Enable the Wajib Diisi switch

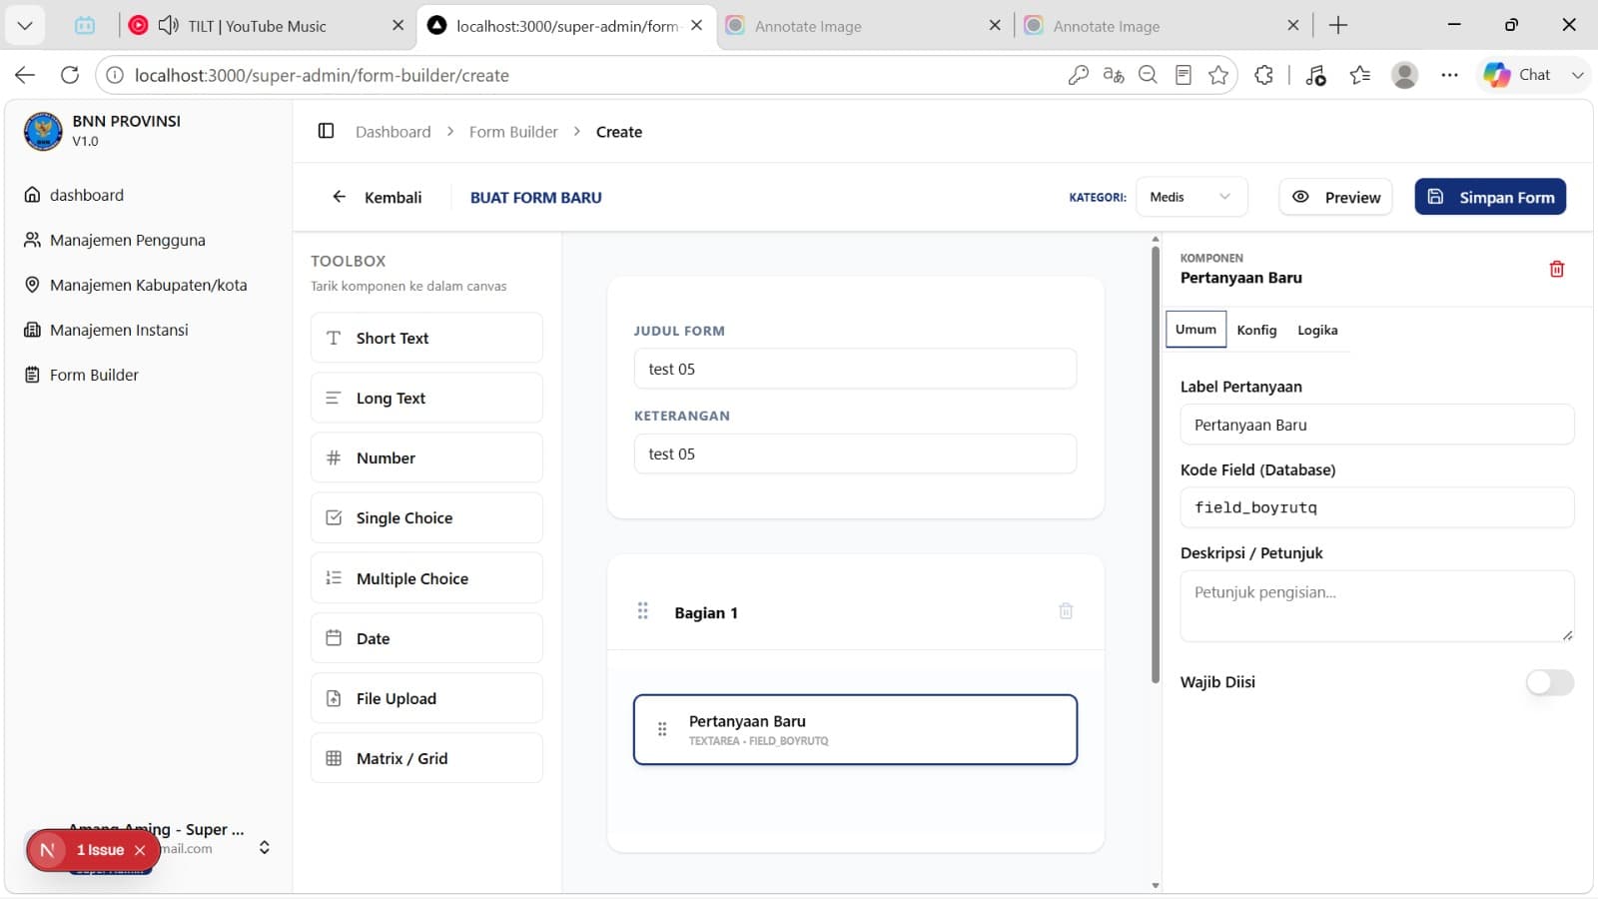tap(1549, 682)
